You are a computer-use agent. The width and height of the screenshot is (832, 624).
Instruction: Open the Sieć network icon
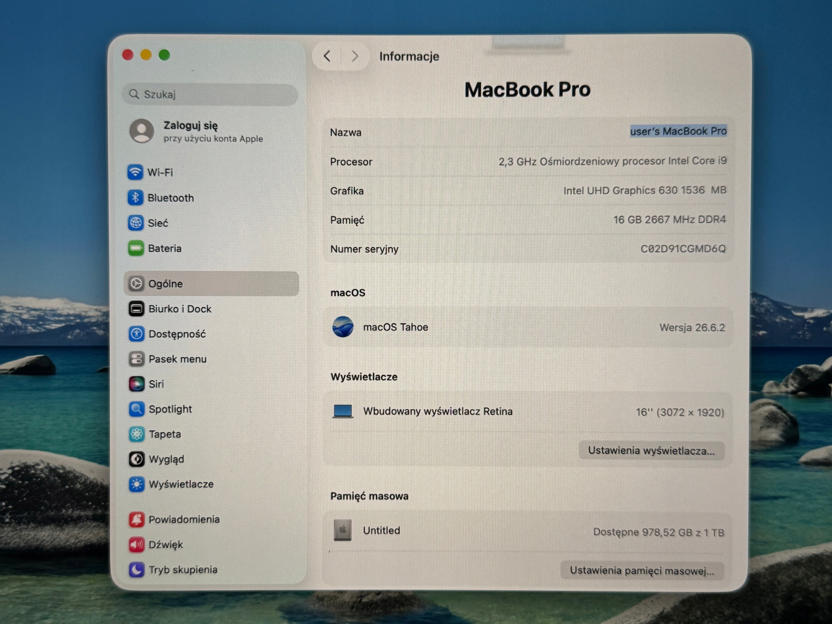pyautogui.click(x=136, y=223)
